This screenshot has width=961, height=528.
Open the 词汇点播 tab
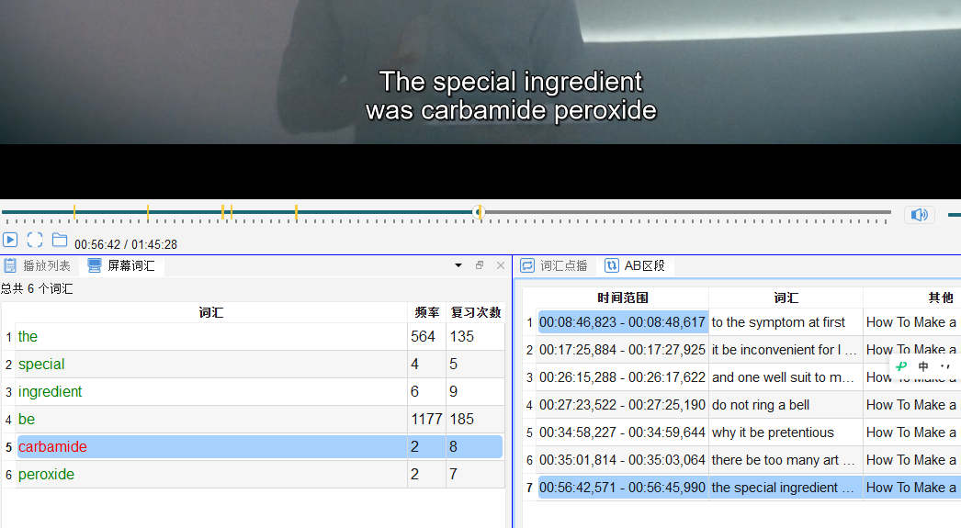[554, 266]
